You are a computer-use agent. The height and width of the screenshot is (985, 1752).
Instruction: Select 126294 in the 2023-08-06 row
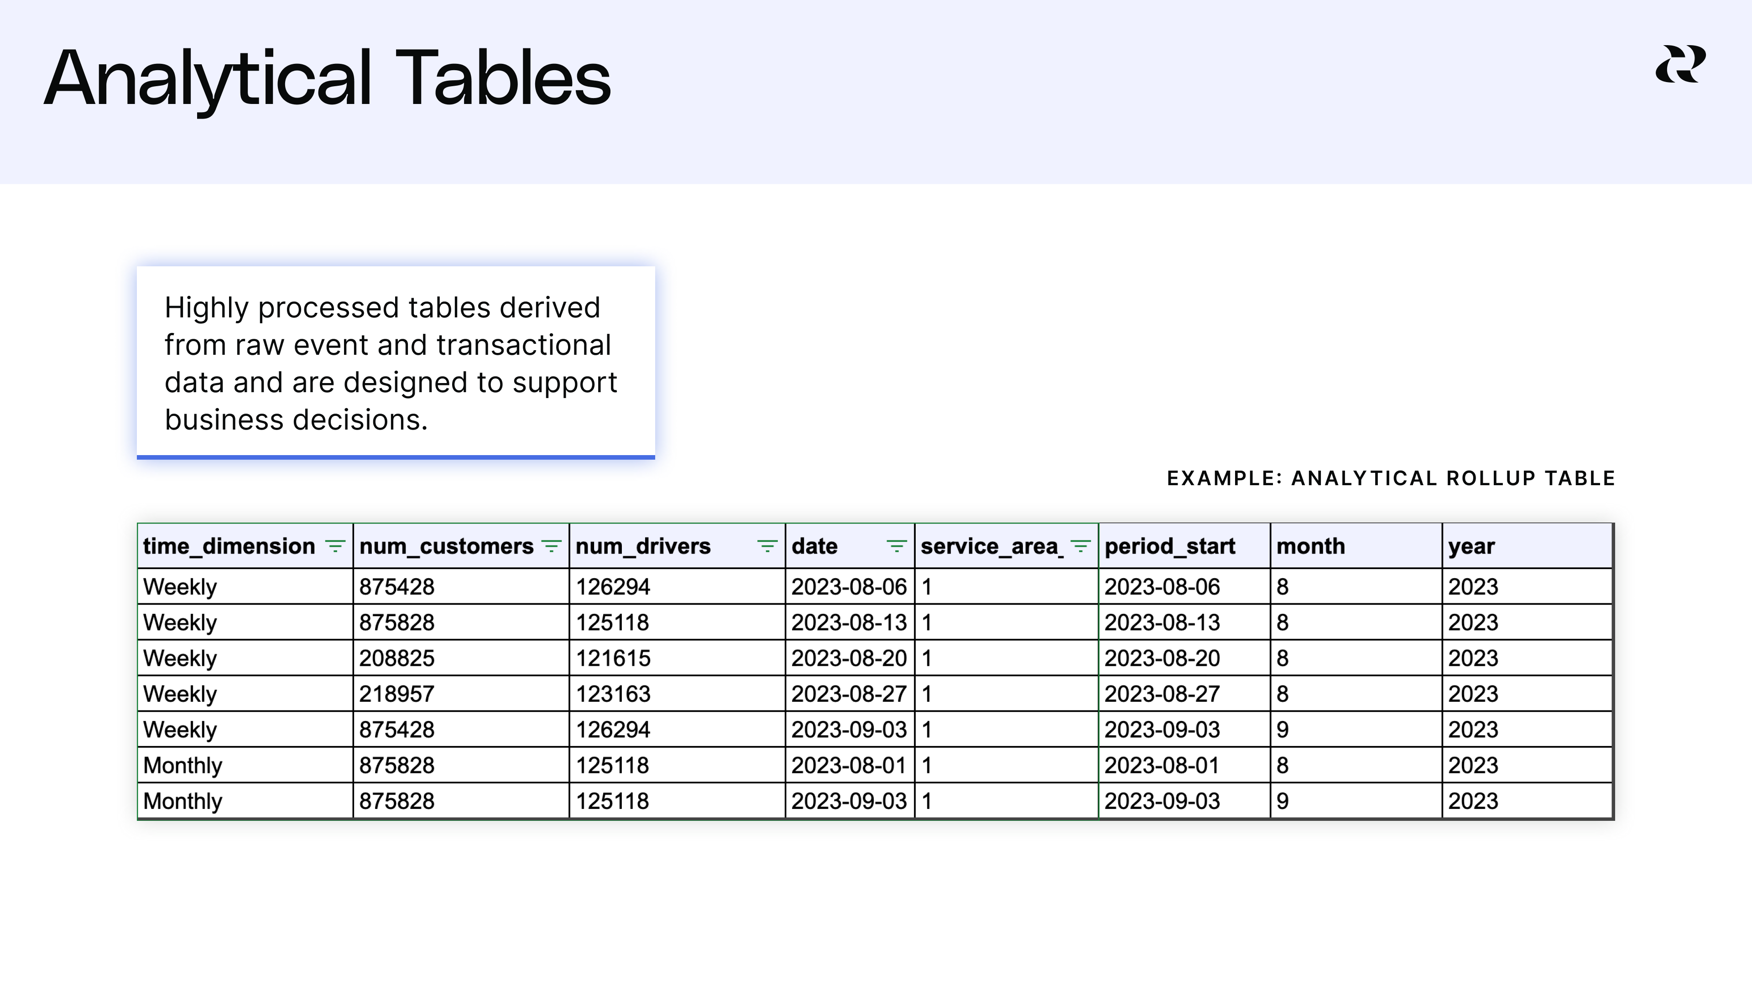pyautogui.click(x=678, y=586)
